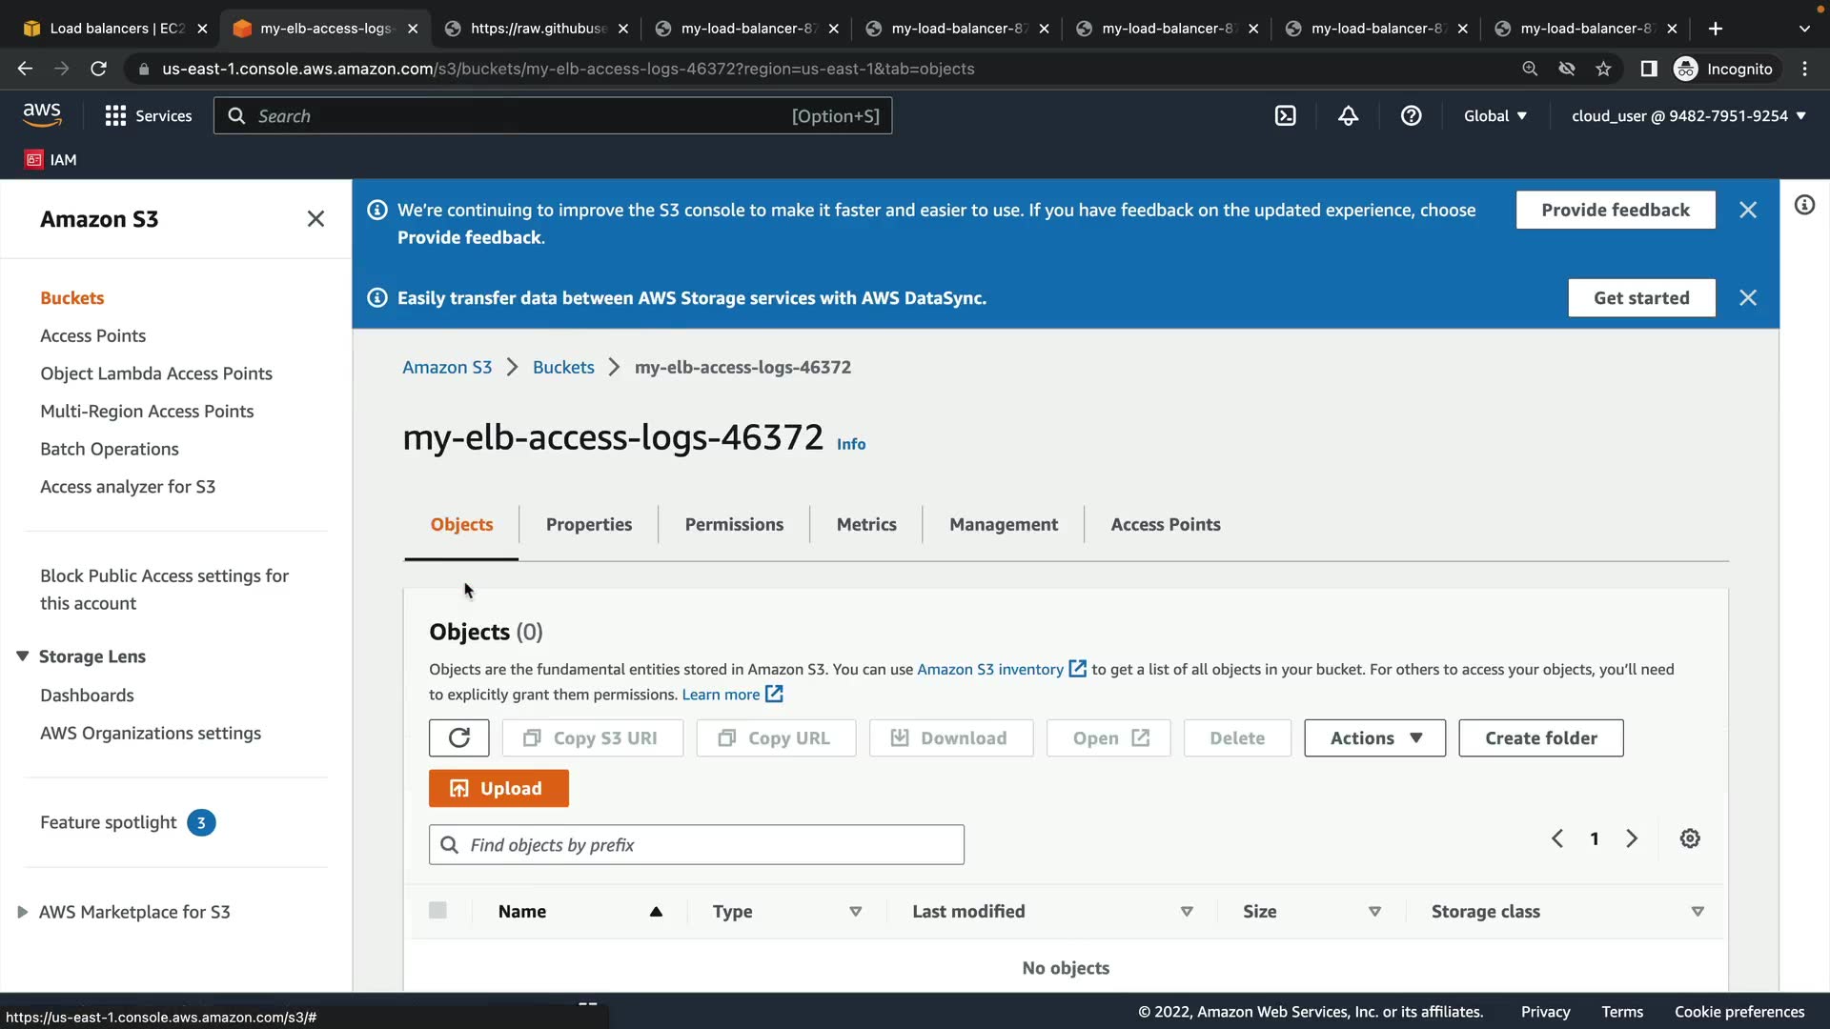The image size is (1830, 1029).
Task: Sort objects by Name column arrow
Action: (x=656, y=912)
